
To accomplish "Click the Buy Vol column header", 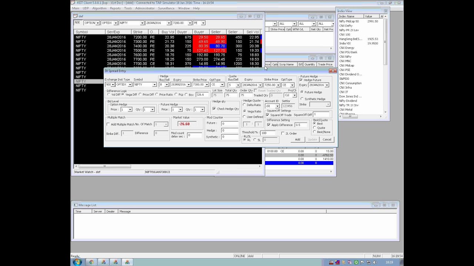I will [168, 32].
